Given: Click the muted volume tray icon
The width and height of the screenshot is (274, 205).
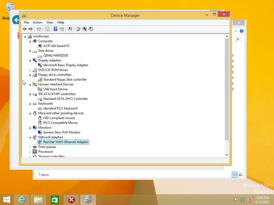Looking at the screenshot, I should [249, 200].
